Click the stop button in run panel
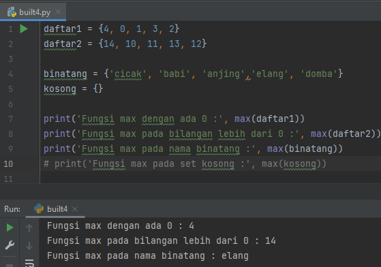The image size is (381, 267). tap(10, 266)
